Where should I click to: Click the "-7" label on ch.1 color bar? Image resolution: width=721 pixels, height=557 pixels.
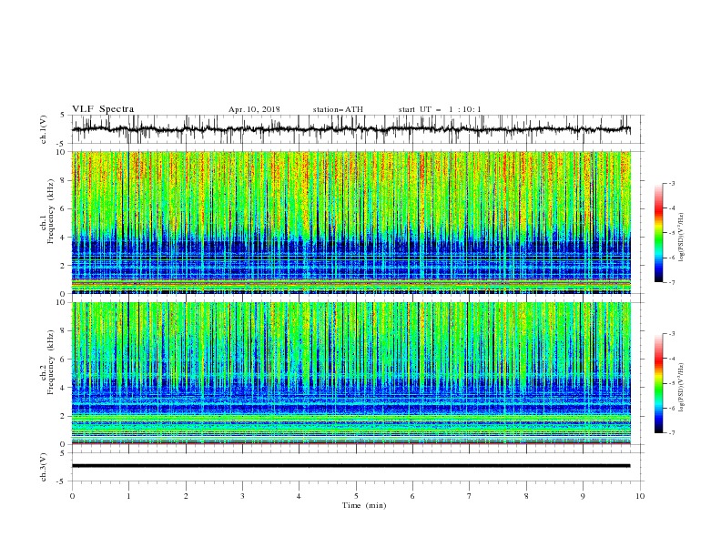[x=671, y=283]
